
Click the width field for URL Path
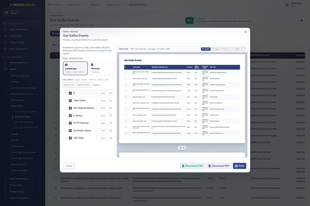(103, 138)
